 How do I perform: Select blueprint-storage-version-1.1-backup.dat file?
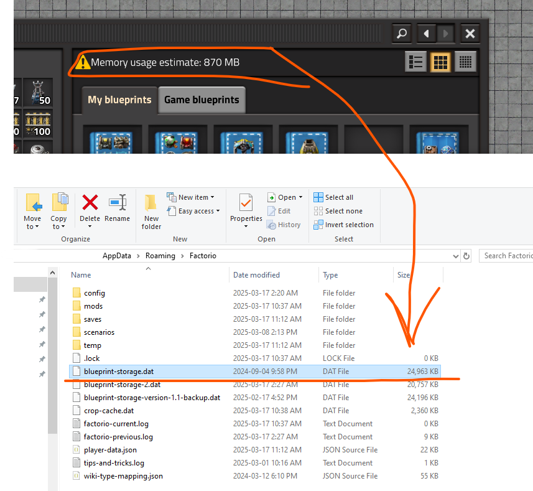click(255, 398)
